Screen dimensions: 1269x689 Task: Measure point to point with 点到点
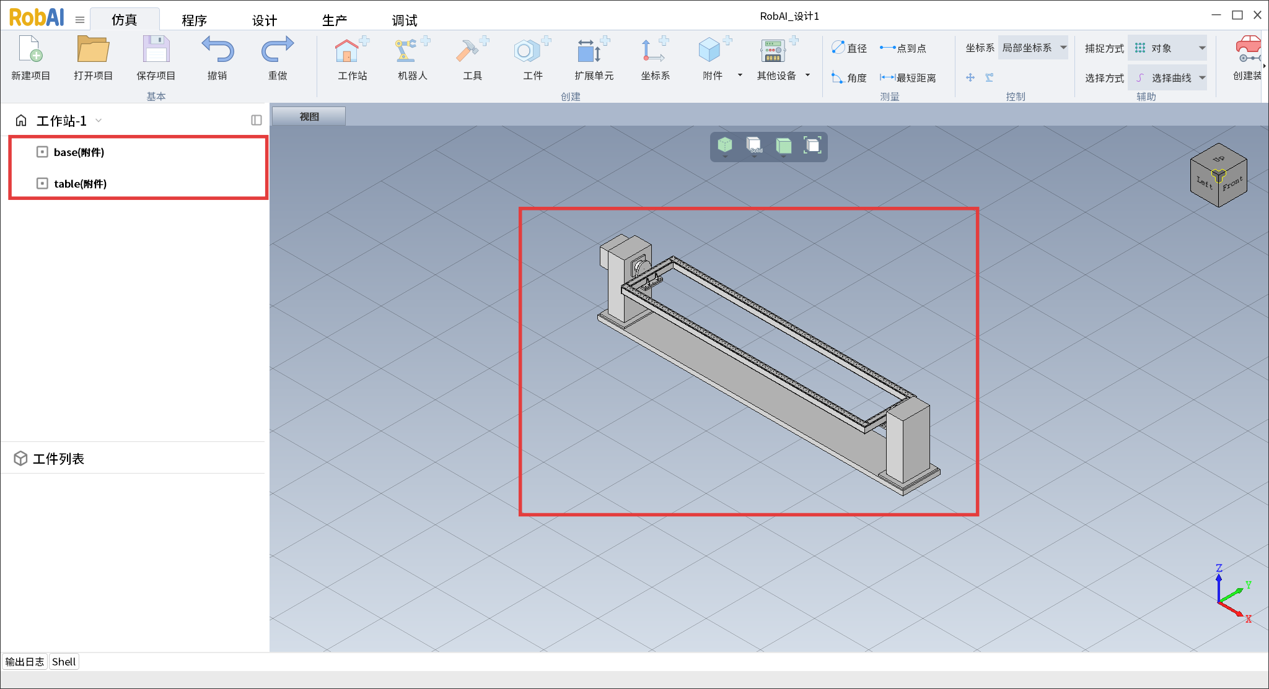pos(903,48)
